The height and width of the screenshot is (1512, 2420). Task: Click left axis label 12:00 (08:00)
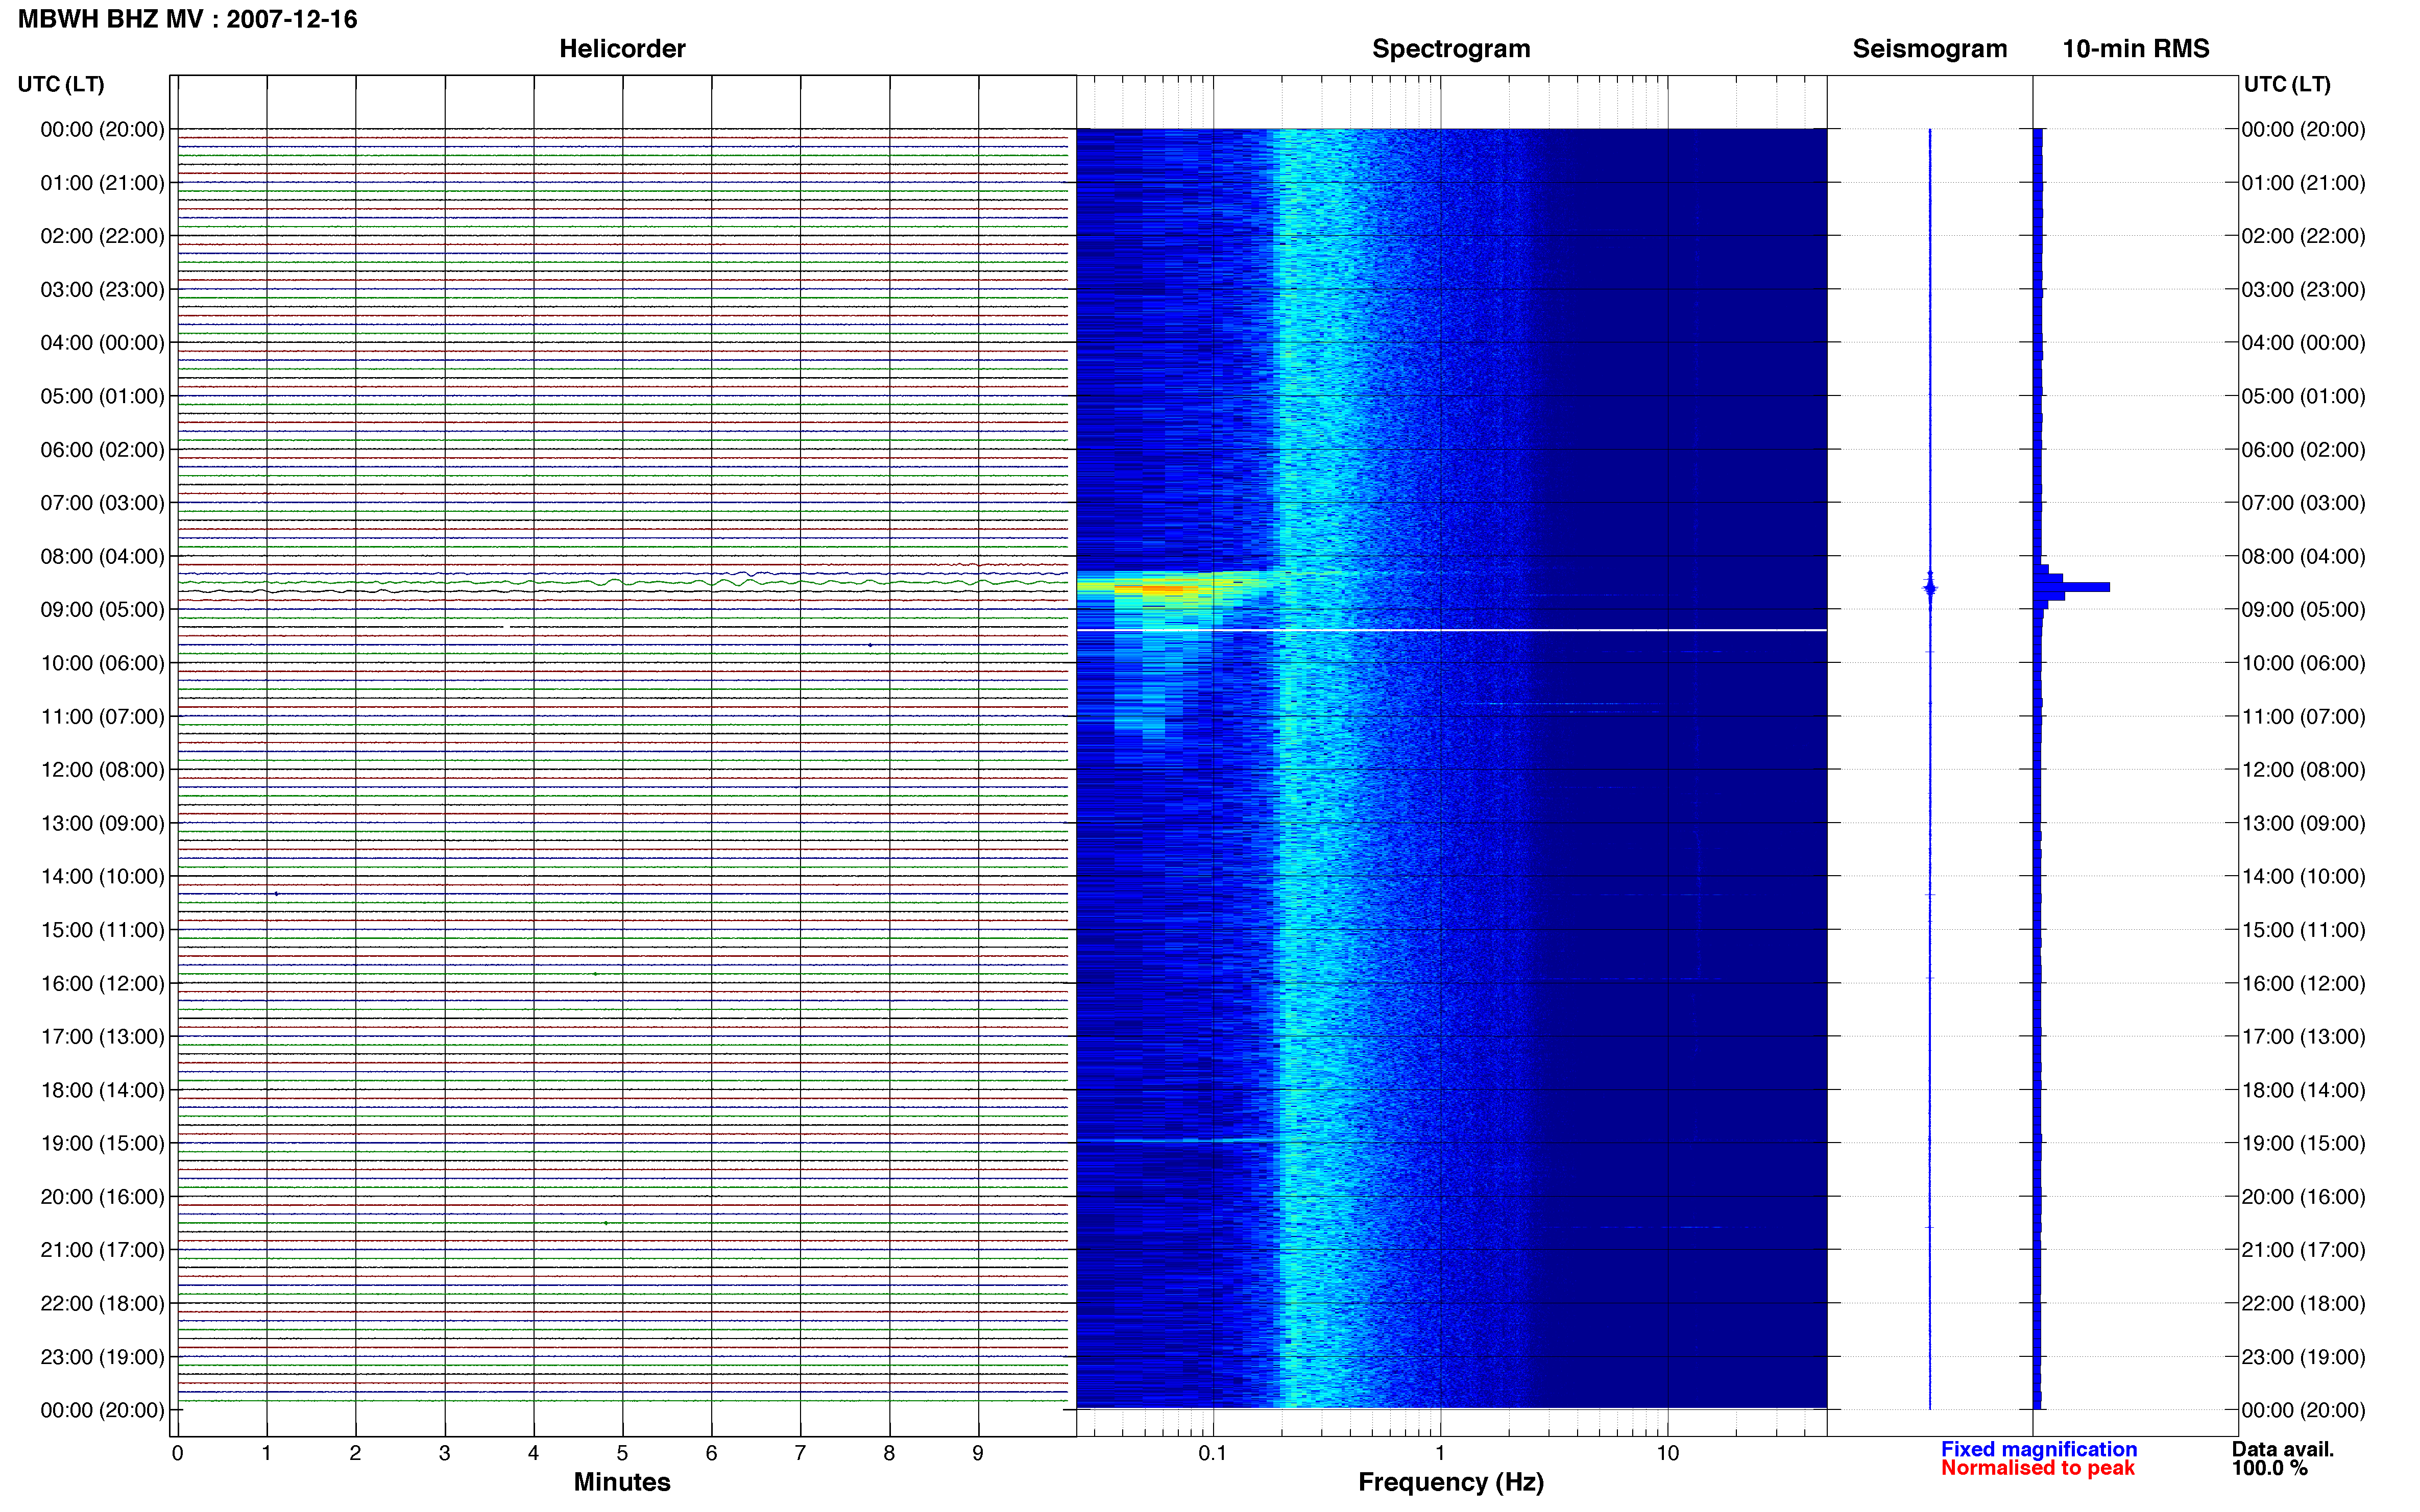[x=102, y=770]
